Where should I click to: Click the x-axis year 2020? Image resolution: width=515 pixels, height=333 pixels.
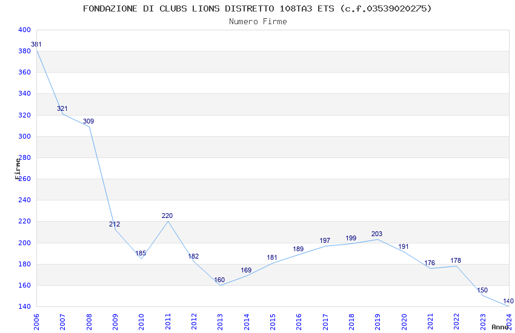click(x=404, y=321)
